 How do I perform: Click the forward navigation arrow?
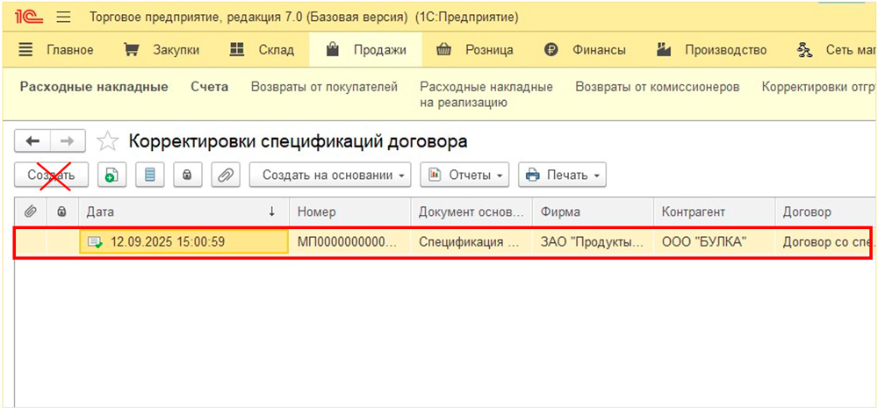click(68, 141)
